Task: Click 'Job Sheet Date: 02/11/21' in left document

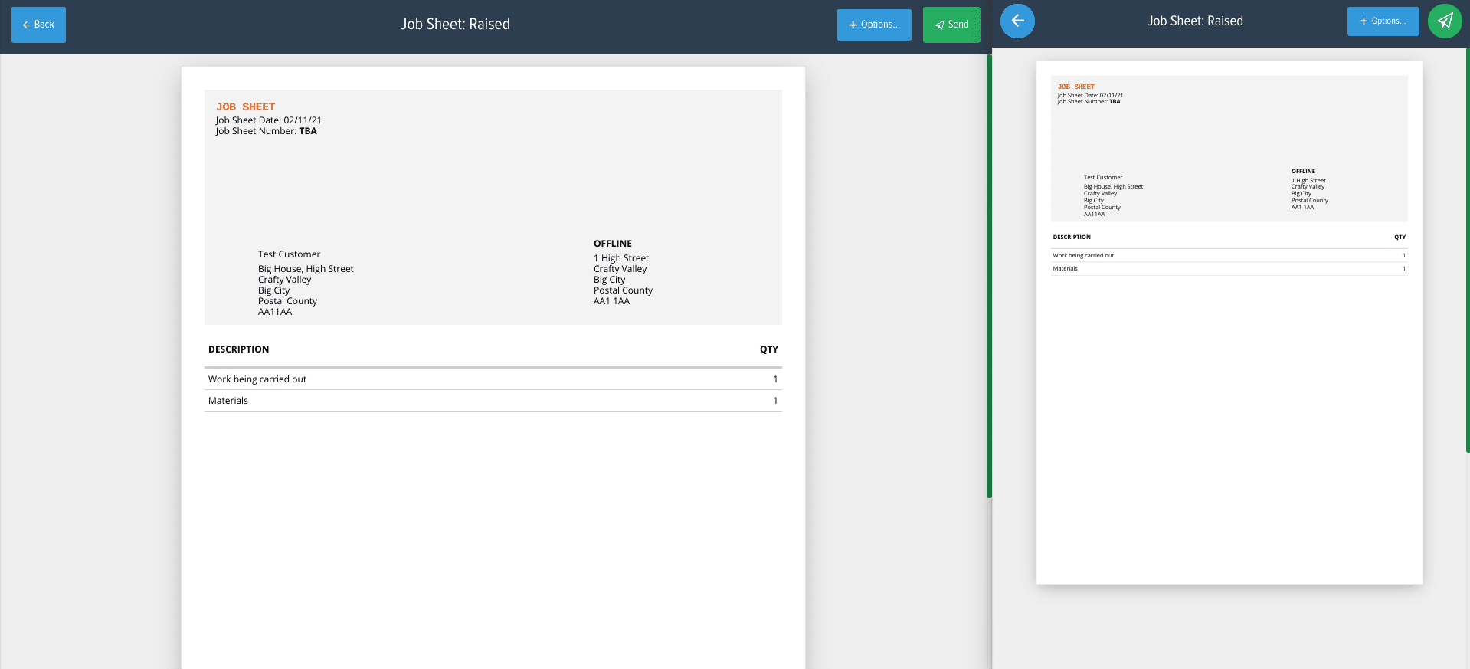Action: 268,120
